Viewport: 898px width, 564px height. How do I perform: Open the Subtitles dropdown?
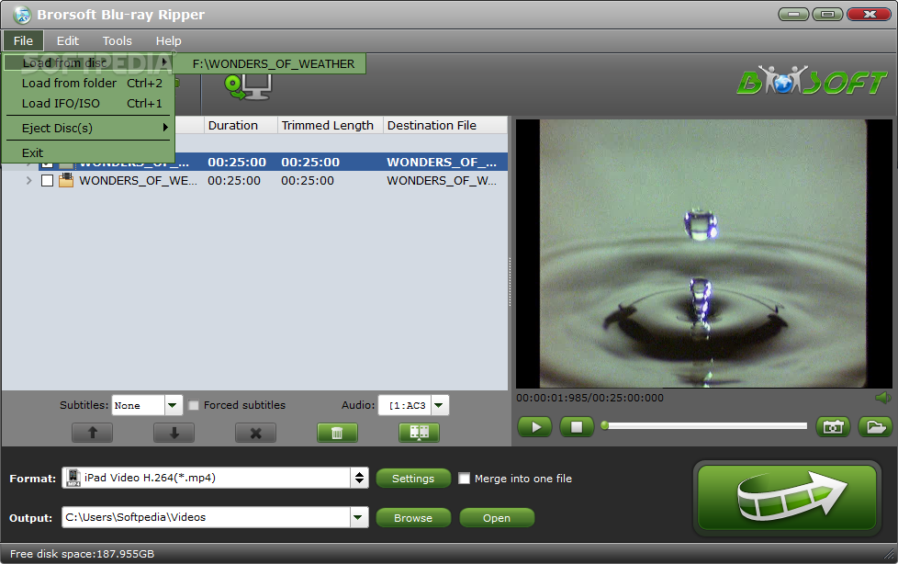pyautogui.click(x=173, y=405)
